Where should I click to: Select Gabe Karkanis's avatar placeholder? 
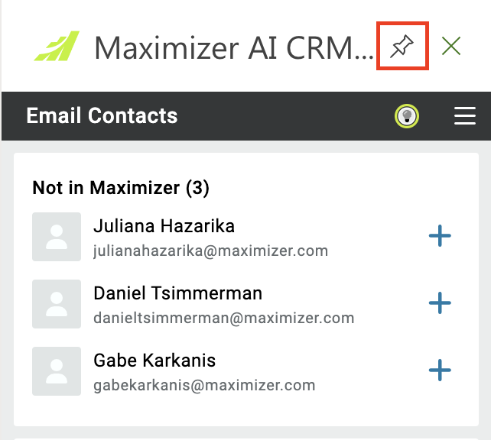[57, 371]
